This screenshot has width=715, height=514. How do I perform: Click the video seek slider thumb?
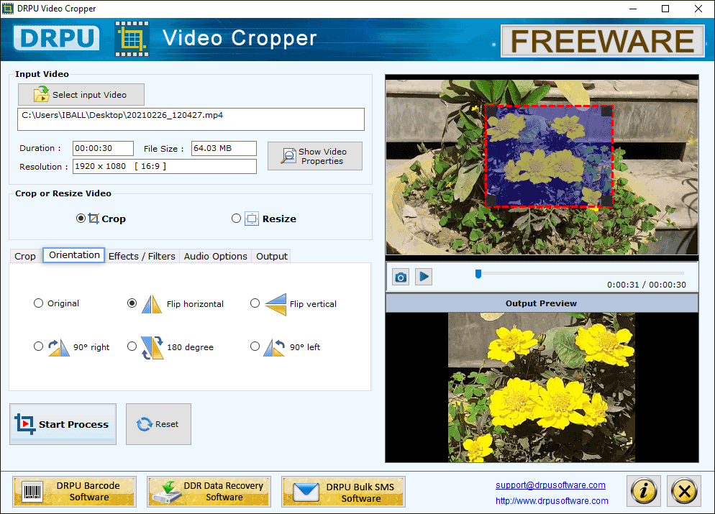coord(478,274)
